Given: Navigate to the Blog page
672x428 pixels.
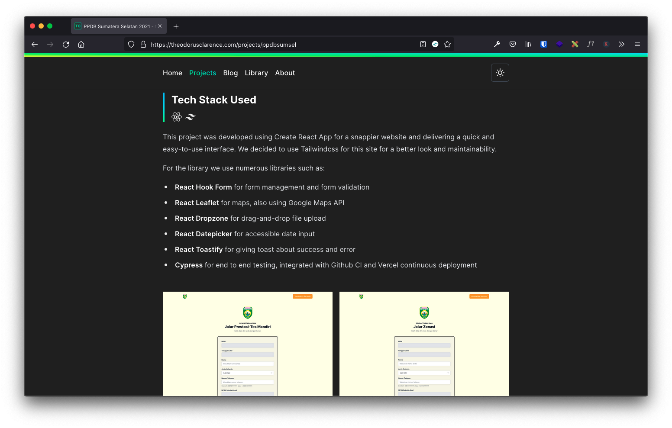Looking at the screenshot, I should click(230, 73).
